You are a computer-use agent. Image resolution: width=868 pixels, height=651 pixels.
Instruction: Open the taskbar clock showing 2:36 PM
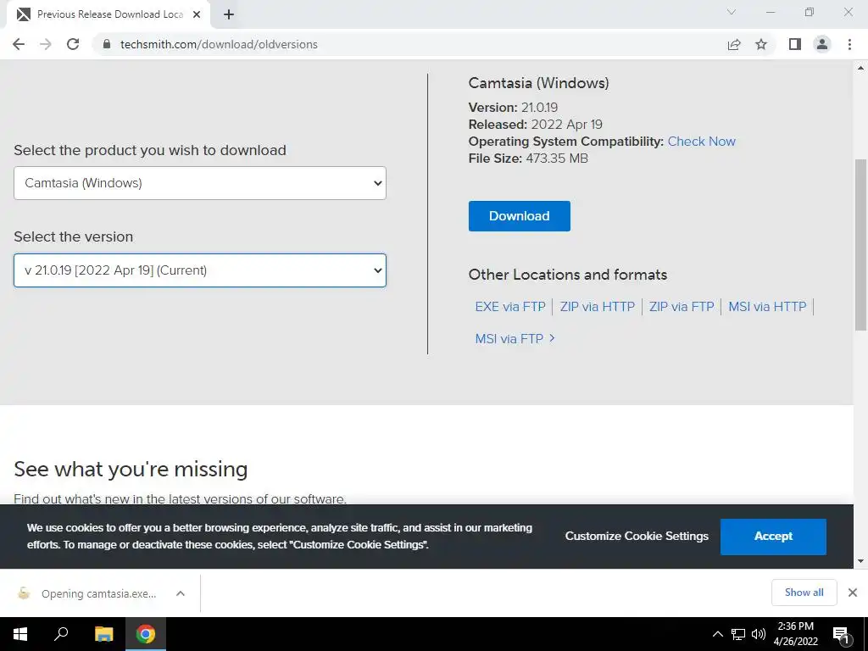[x=795, y=634]
